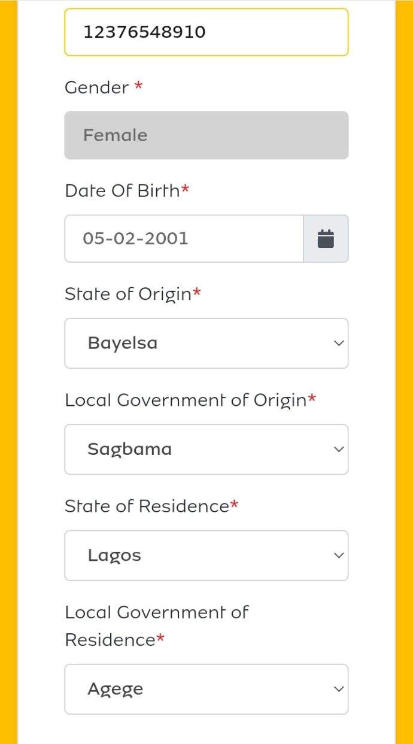The width and height of the screenshot is (413, 744).
Task: Open the State of Origin dropdown
Action: [x=206, y=343]
